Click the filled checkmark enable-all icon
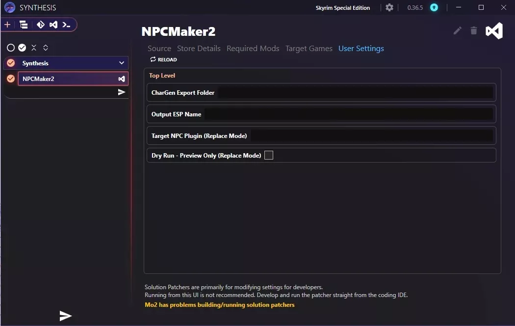515x326 pixels. [22, 48]
